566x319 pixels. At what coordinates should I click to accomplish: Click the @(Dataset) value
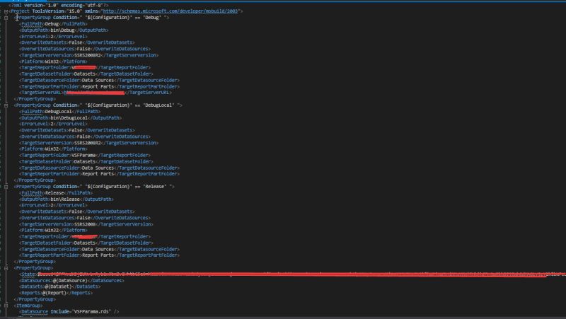point(59,286)
